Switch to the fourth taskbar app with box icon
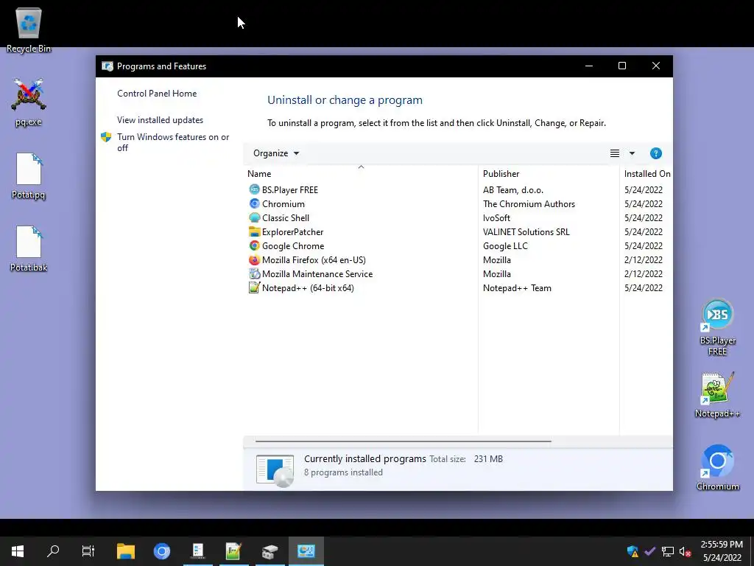 click(x=269, y=551)
